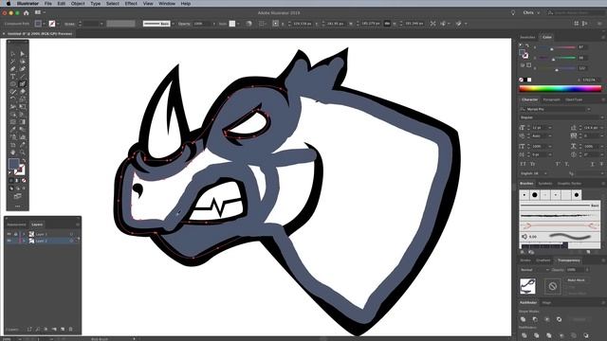Click the Expand button in Pathfinder
The width and height of the screenshot is (607, 341).
[x=579, y=319]
